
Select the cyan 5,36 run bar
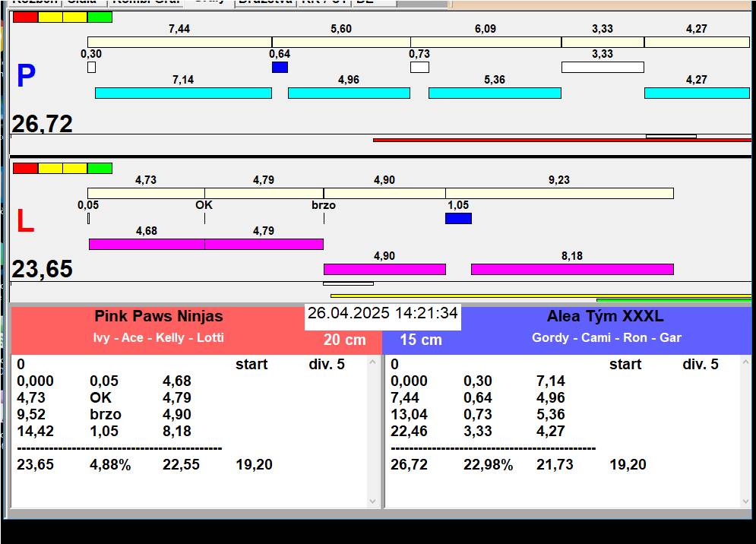point(495,93)
